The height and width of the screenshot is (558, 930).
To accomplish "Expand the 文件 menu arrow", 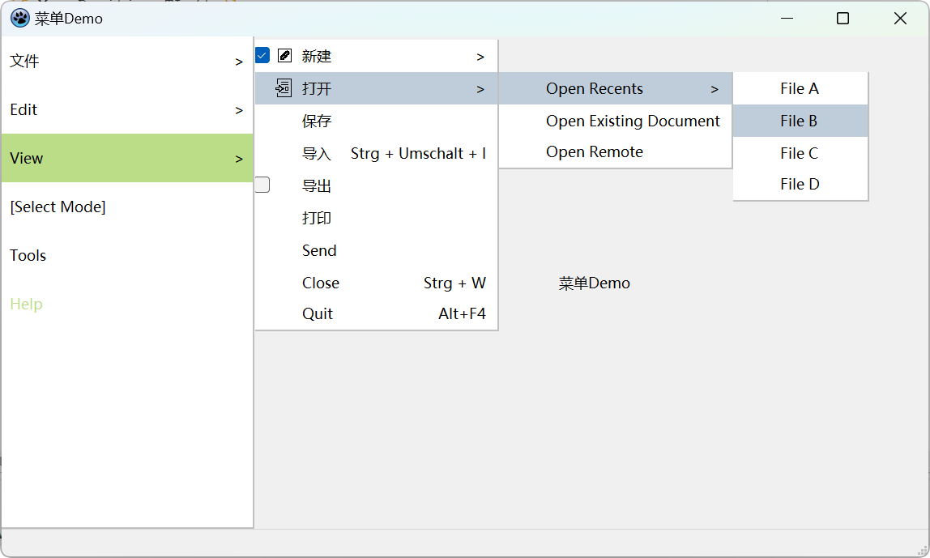I will click(239, 62).
